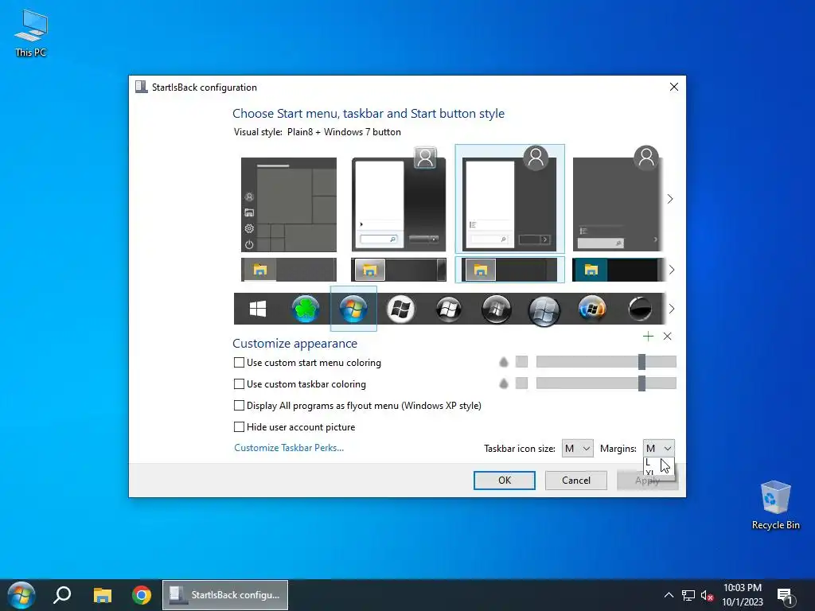815x611 pixels.
Task: Click the start menu color droplet icon
Action: [x=503, y=362]
